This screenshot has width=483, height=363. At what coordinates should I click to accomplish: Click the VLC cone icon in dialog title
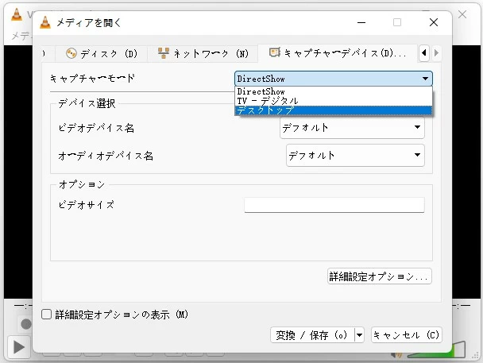pyautogui.click(x=47, y=22)
